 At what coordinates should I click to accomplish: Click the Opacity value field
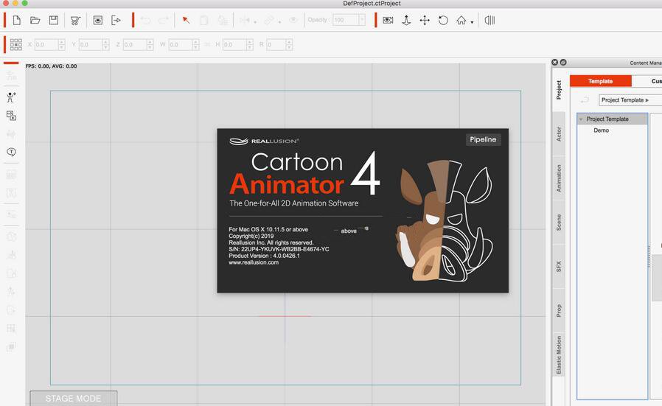point(346,20)
